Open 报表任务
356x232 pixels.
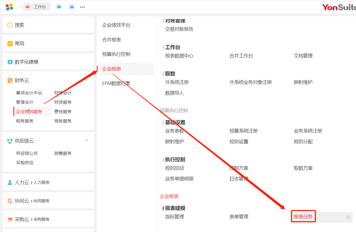tap(303, 217)
